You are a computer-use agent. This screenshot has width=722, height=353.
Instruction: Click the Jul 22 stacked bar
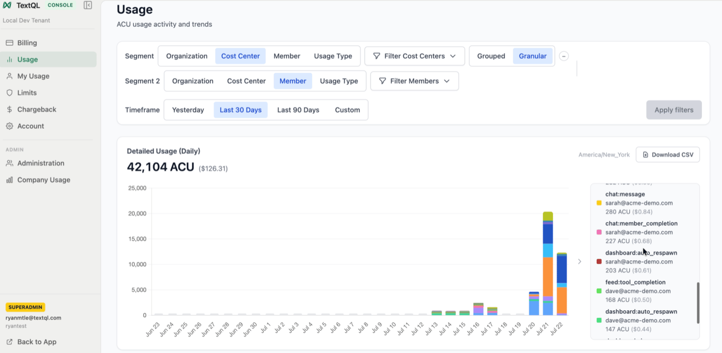pos(562,284)
